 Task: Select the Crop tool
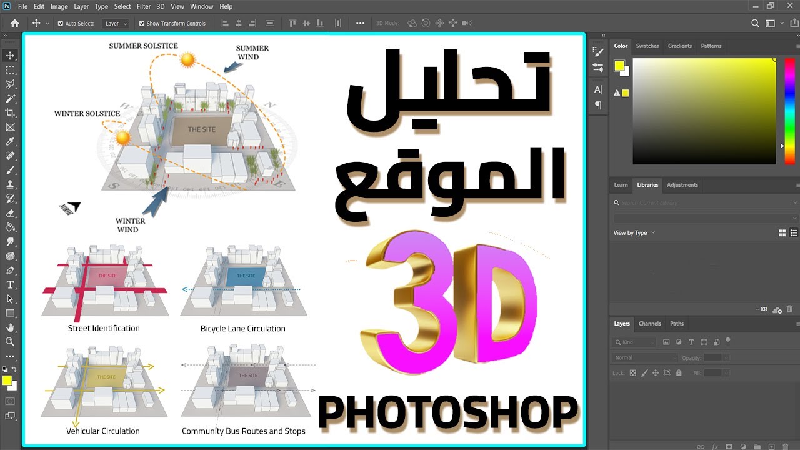tap(10, 113)
